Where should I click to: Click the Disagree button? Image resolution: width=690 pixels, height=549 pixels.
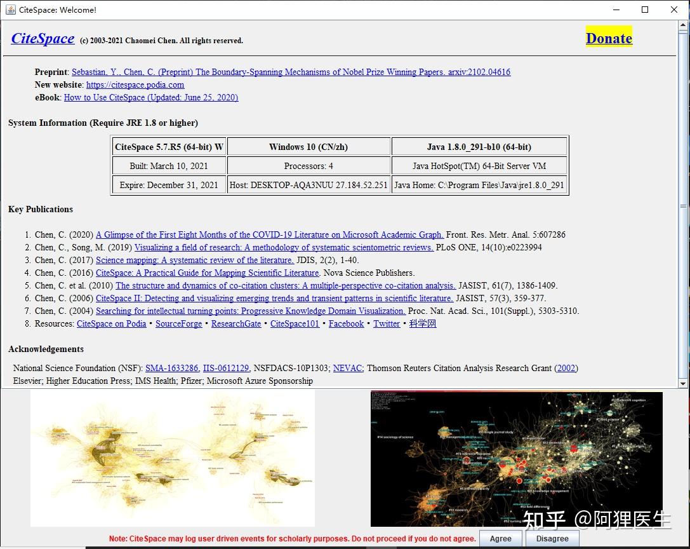coord(552,538)
